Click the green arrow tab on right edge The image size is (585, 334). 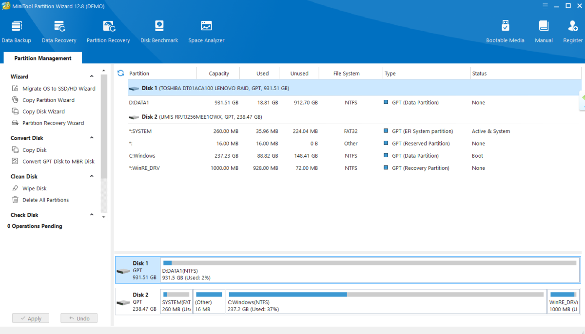click(583, 101)
